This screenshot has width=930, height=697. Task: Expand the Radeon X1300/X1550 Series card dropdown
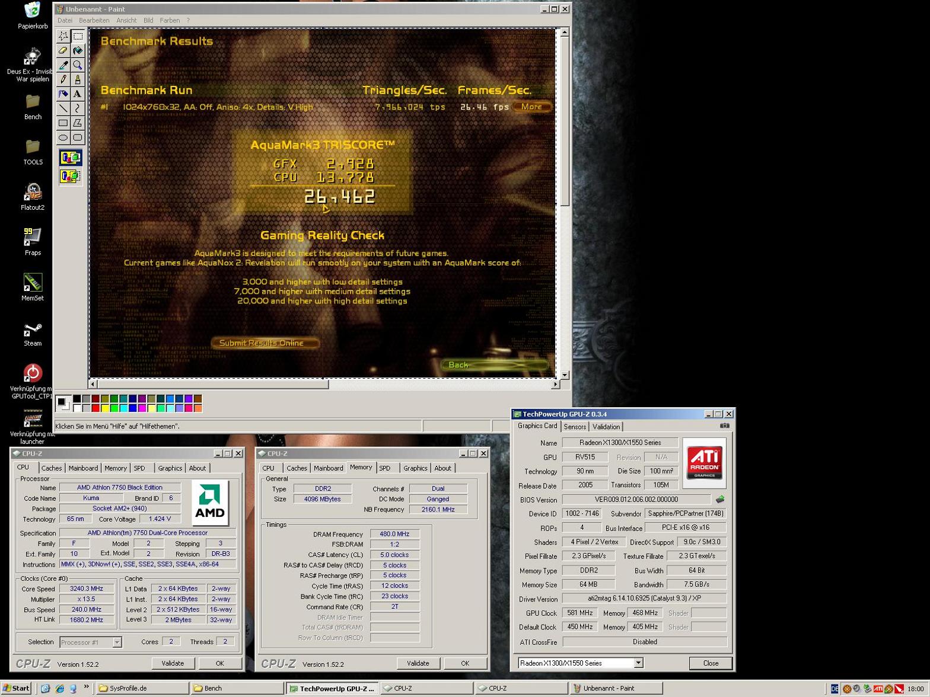pos(638,663)
